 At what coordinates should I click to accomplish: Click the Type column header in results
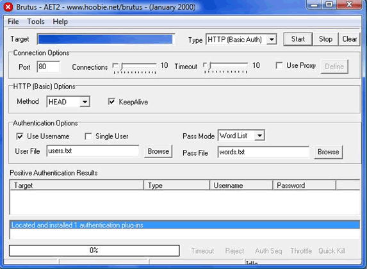[x=177, y=185]
